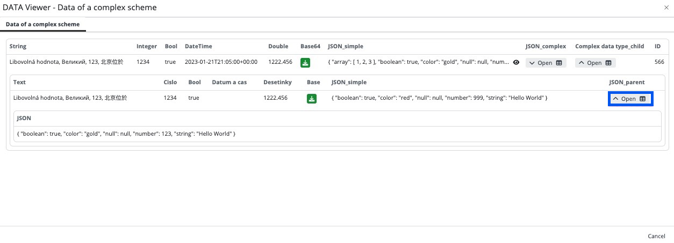Show the full JSON_simple value via the eye icon
Image resolution: width=674 pixels, height=243 pixels.
(516, 63)
